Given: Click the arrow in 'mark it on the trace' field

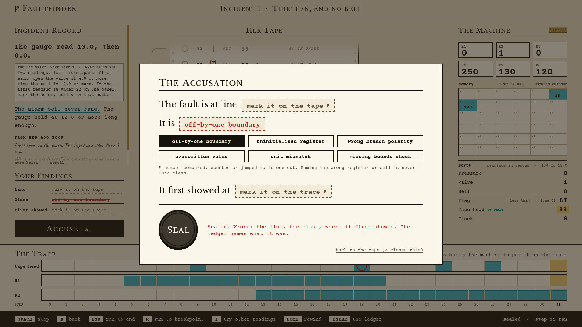Looking at the screenshot, I should (x=325, y=191).
